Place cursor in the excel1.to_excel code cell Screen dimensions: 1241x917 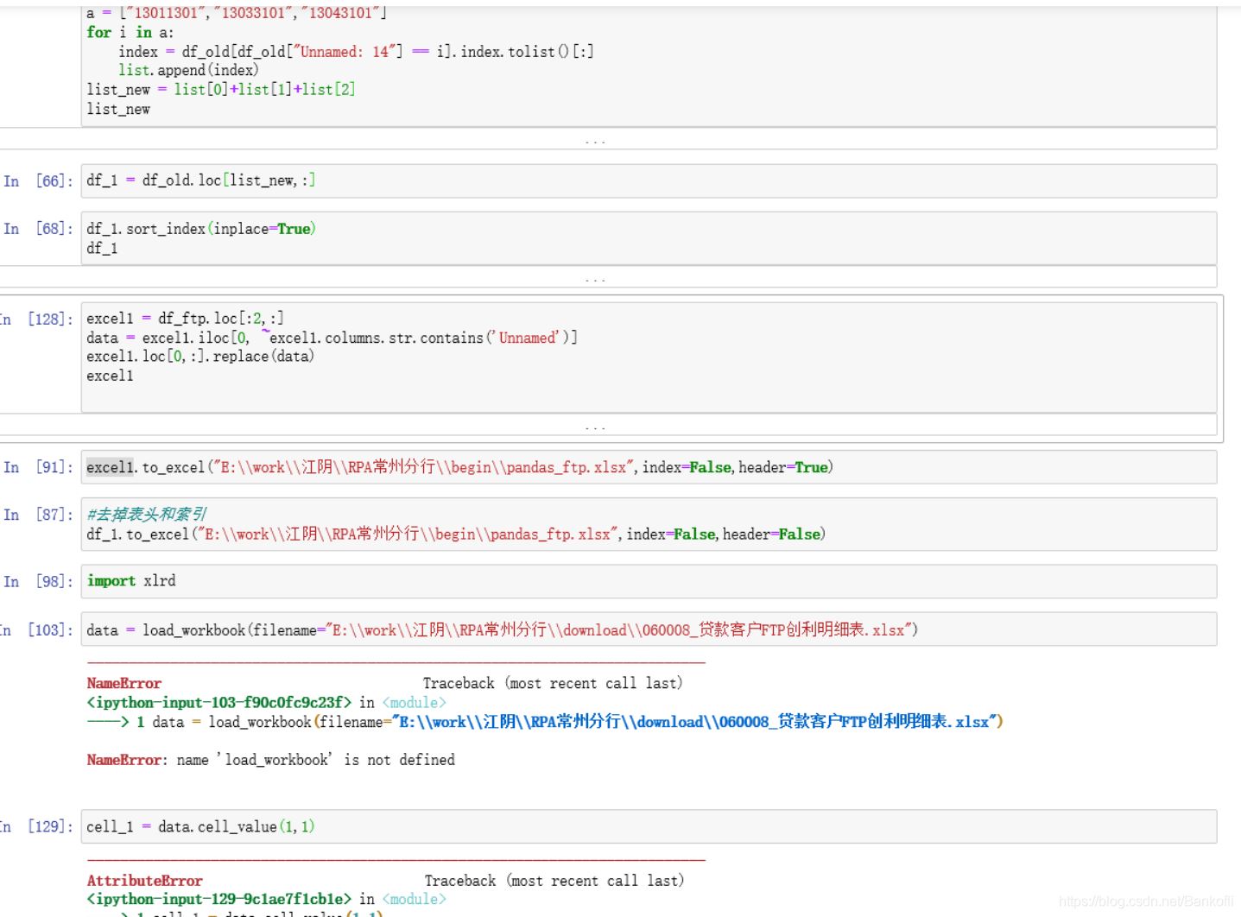coord(649,467)
